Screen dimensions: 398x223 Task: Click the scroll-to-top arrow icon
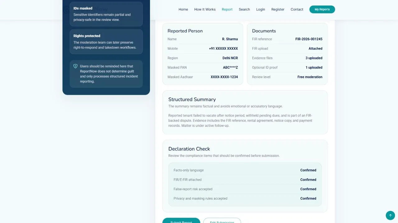[390, 215]
